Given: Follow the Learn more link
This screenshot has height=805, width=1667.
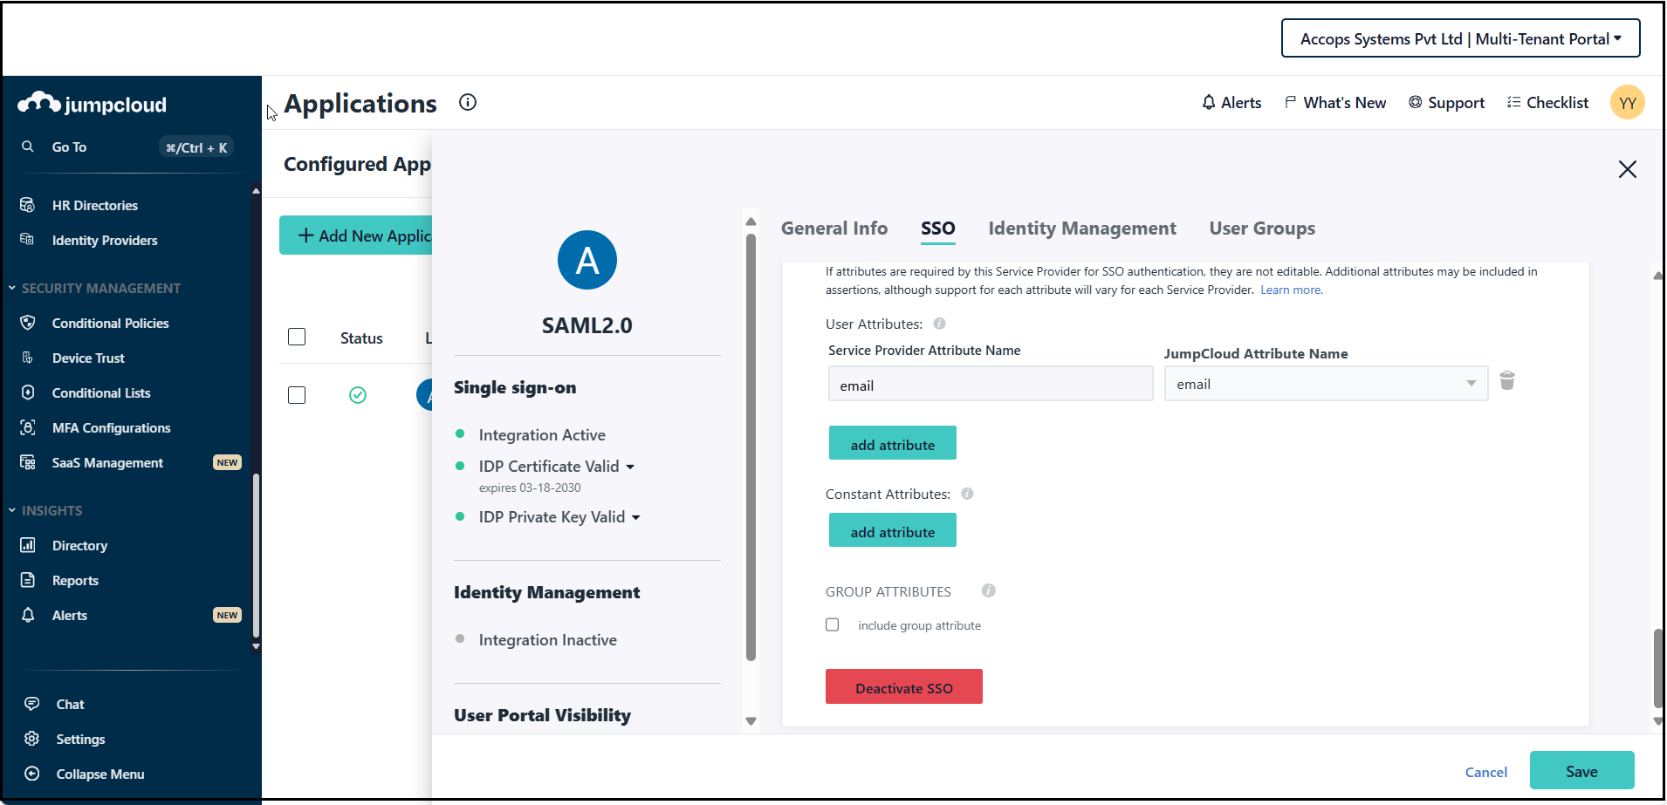Looking at the screenshot, I should [x=1291, y=290].
